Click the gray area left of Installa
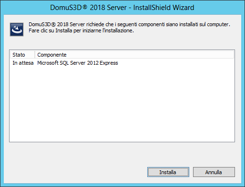The height and width of the screenshot is (187, 245). tap(76, 172)
